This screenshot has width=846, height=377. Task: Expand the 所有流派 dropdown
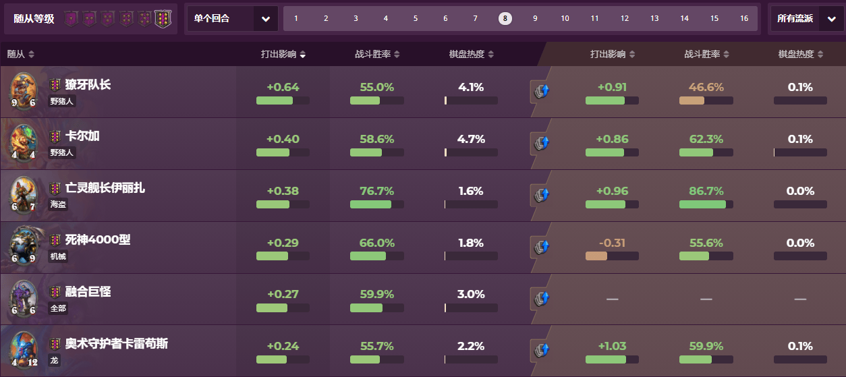point(806,19)
